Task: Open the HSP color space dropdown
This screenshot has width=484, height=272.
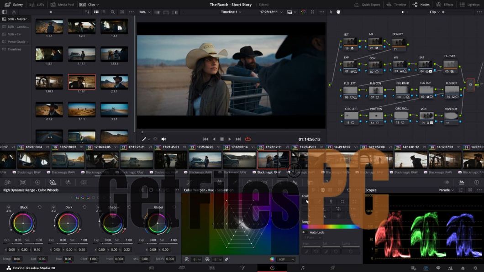Action: point(286,259)
